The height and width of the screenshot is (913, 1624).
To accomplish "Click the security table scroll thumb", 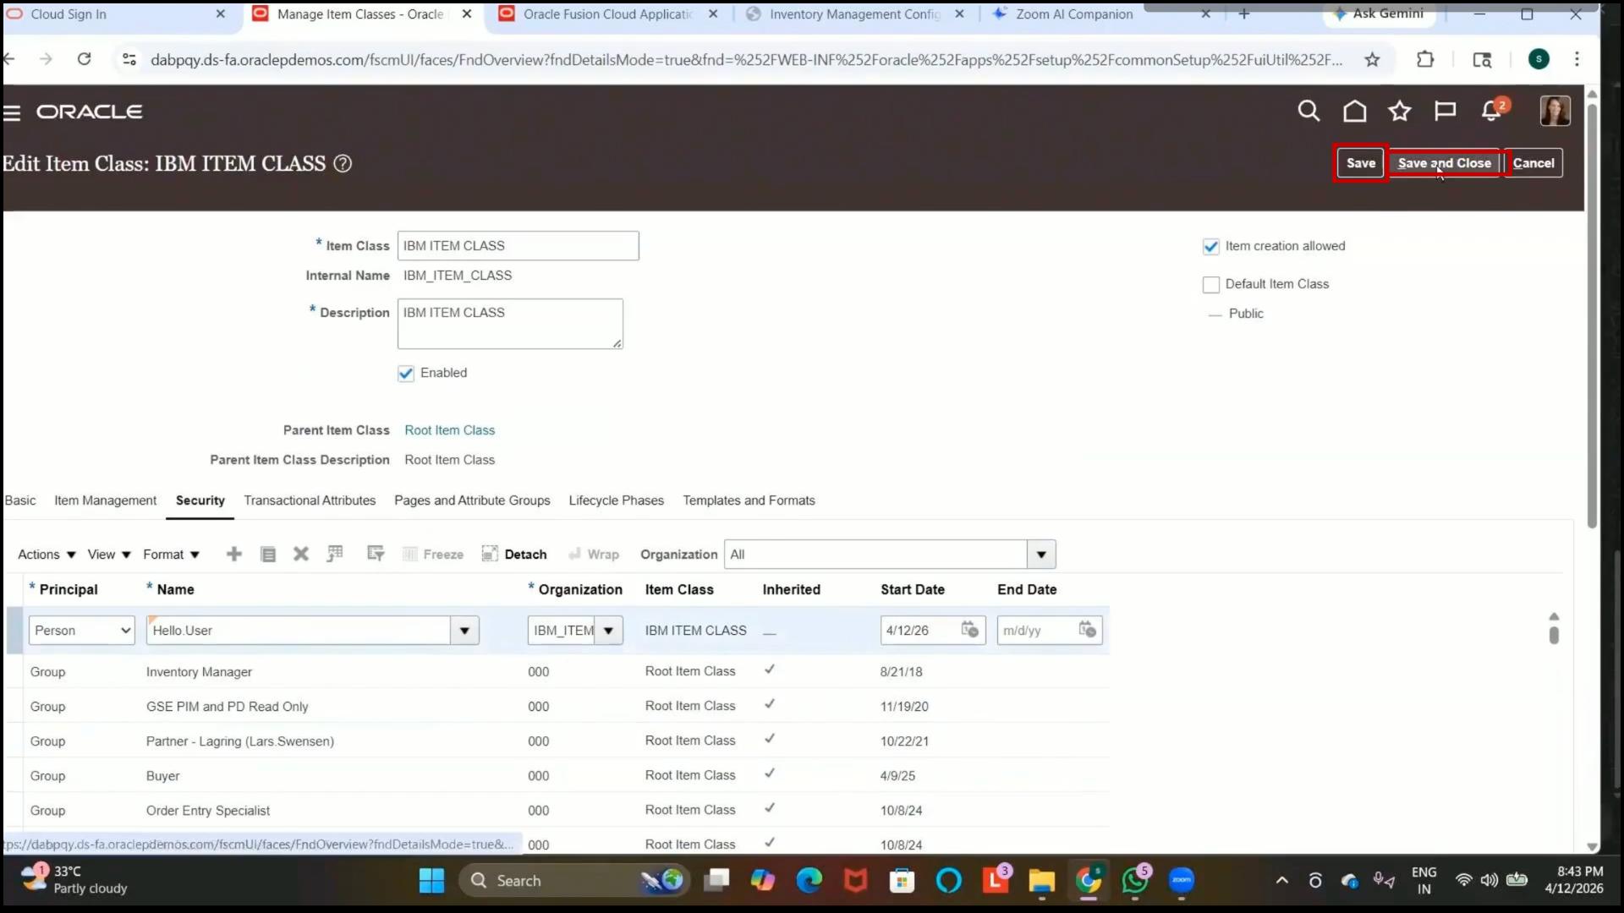I will [x=1554, y=635].
